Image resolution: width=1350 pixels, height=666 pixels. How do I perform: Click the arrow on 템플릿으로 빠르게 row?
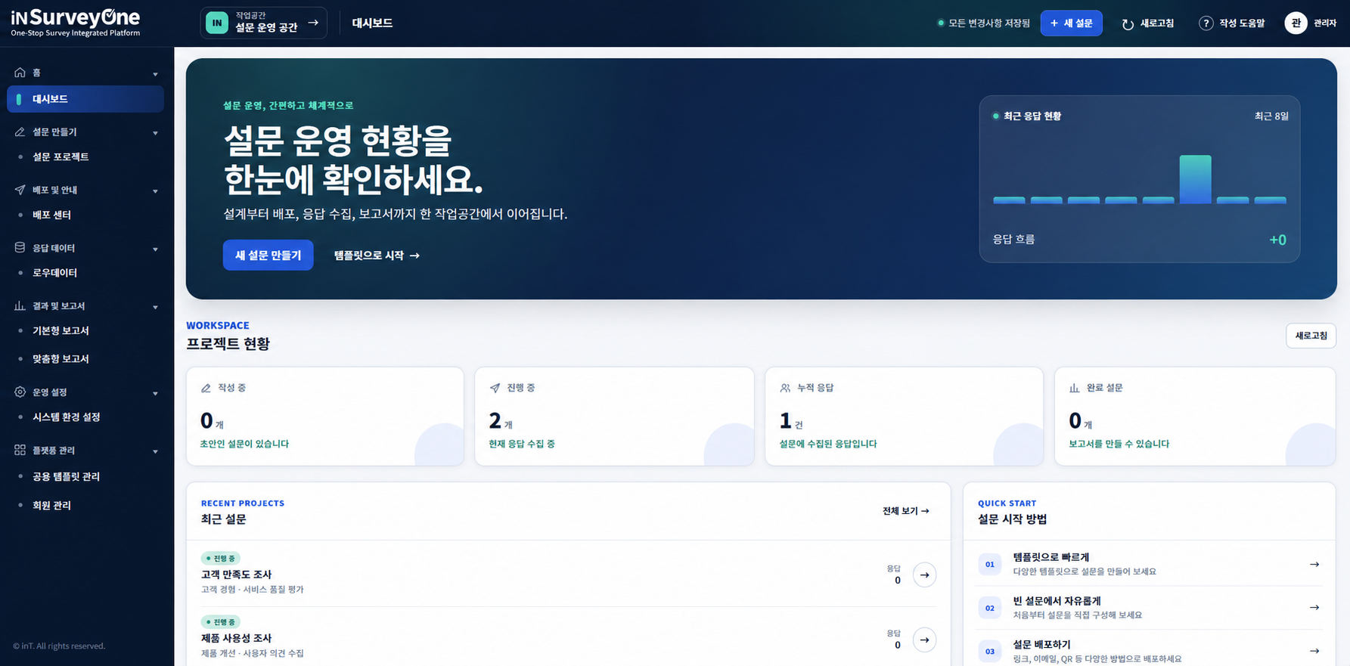pyautogui.click(x=1314, y=564)
